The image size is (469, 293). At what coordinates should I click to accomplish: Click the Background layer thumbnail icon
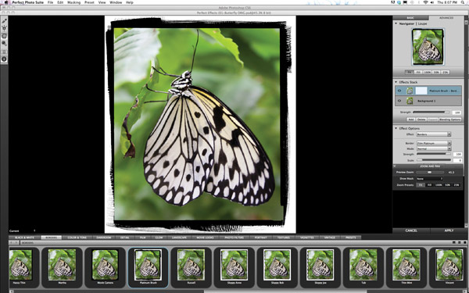coord(410,101)
